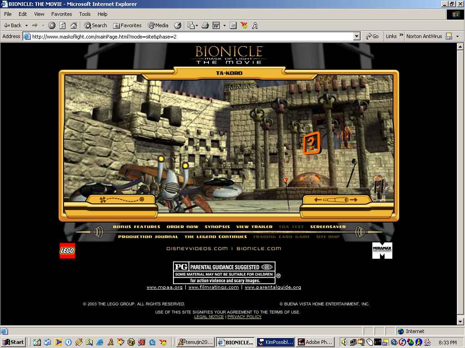Open the Tools menu

click(x=85, y=14)
